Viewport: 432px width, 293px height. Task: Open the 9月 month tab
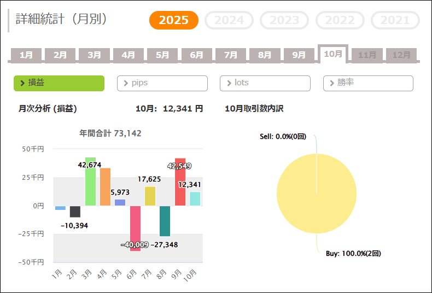(x=299, y=55)
